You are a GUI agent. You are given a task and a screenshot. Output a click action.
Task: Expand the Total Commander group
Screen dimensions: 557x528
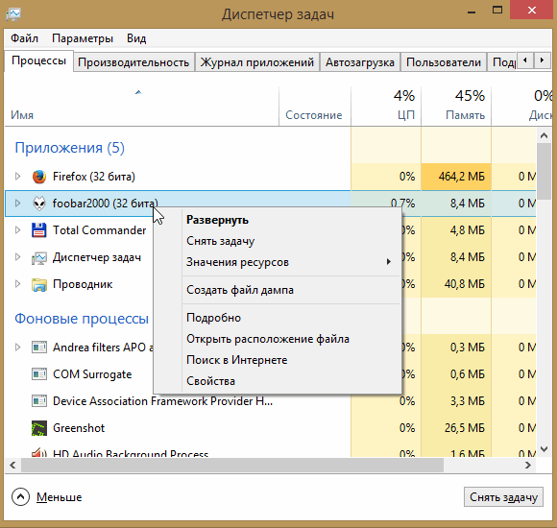(17, 230)
